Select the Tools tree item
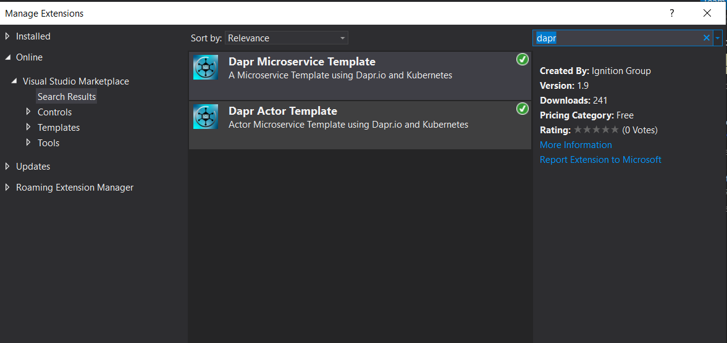Screen dimensions: 727x343 [49, 143]
